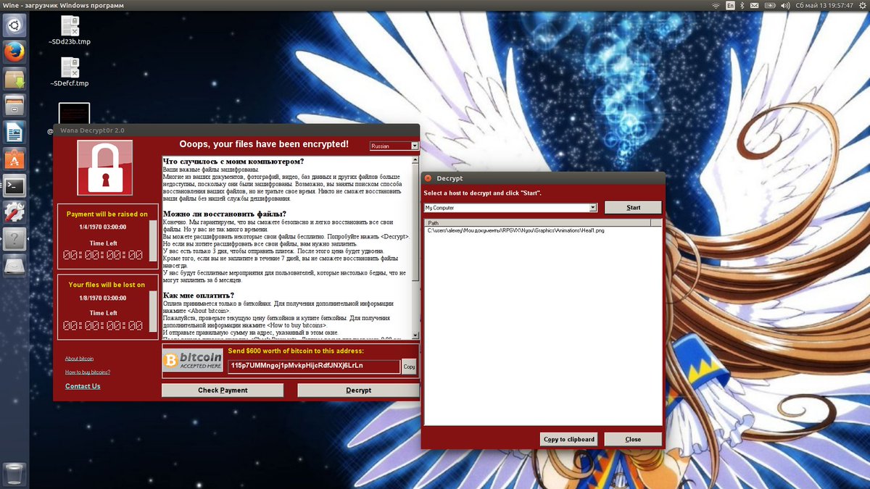Click heading 'Что случилось с моим компьютером?'

click(x=233, y=161)
